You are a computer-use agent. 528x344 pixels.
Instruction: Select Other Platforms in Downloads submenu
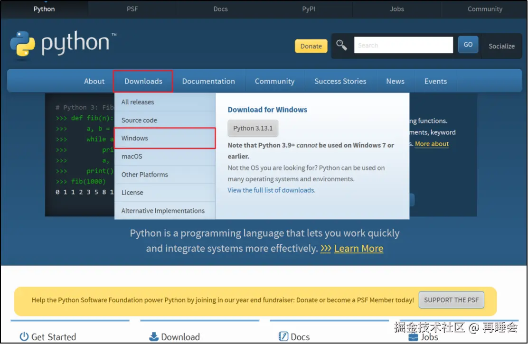click(165, 174)
